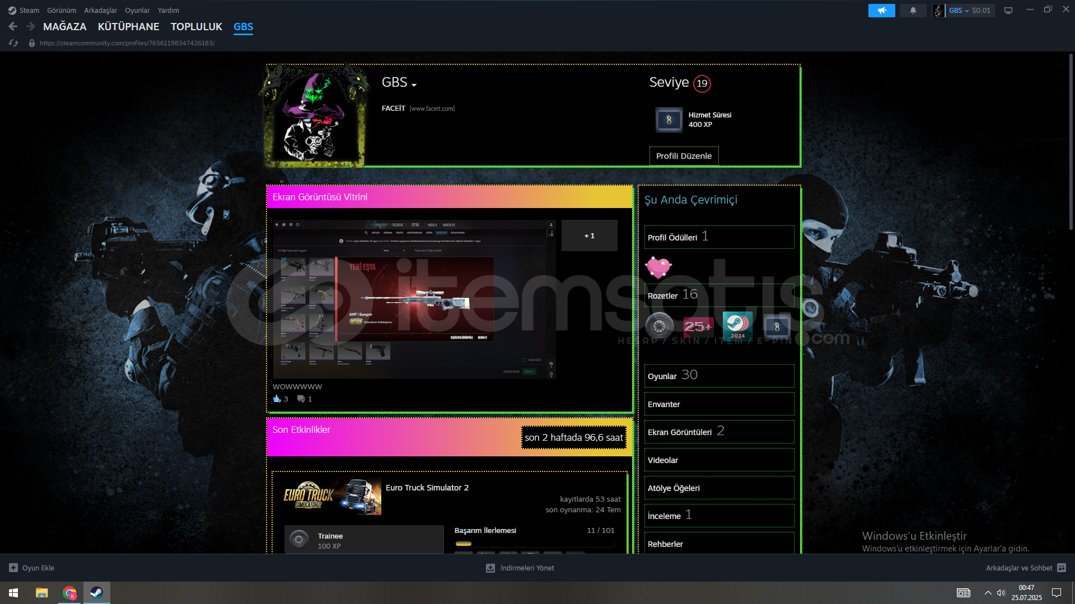
Task: Open the Euro Truck Simulator 2 game image
Action: (332, 496)
